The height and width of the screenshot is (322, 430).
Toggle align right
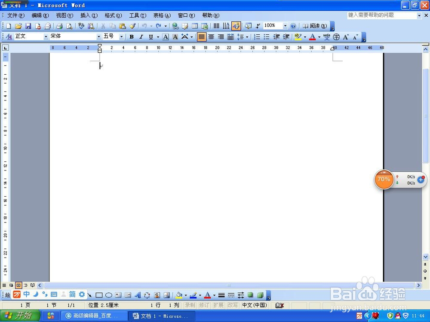(221, 36)
